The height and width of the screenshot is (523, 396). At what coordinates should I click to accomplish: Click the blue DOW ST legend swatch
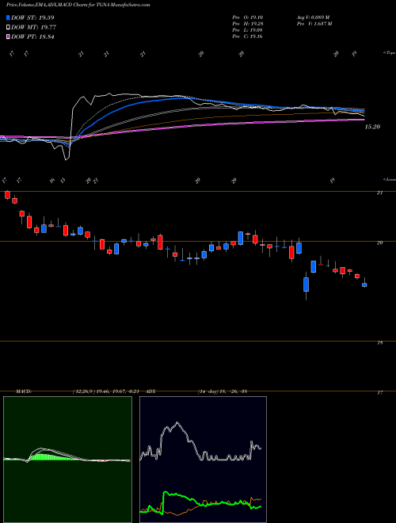click(9, 17)
